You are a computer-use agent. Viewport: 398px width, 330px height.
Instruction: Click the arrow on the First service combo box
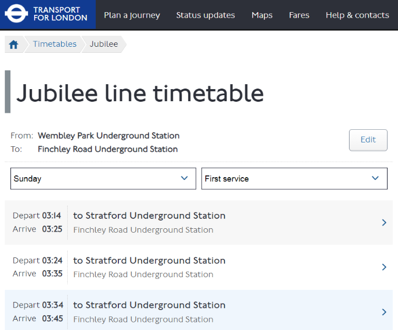375,178
